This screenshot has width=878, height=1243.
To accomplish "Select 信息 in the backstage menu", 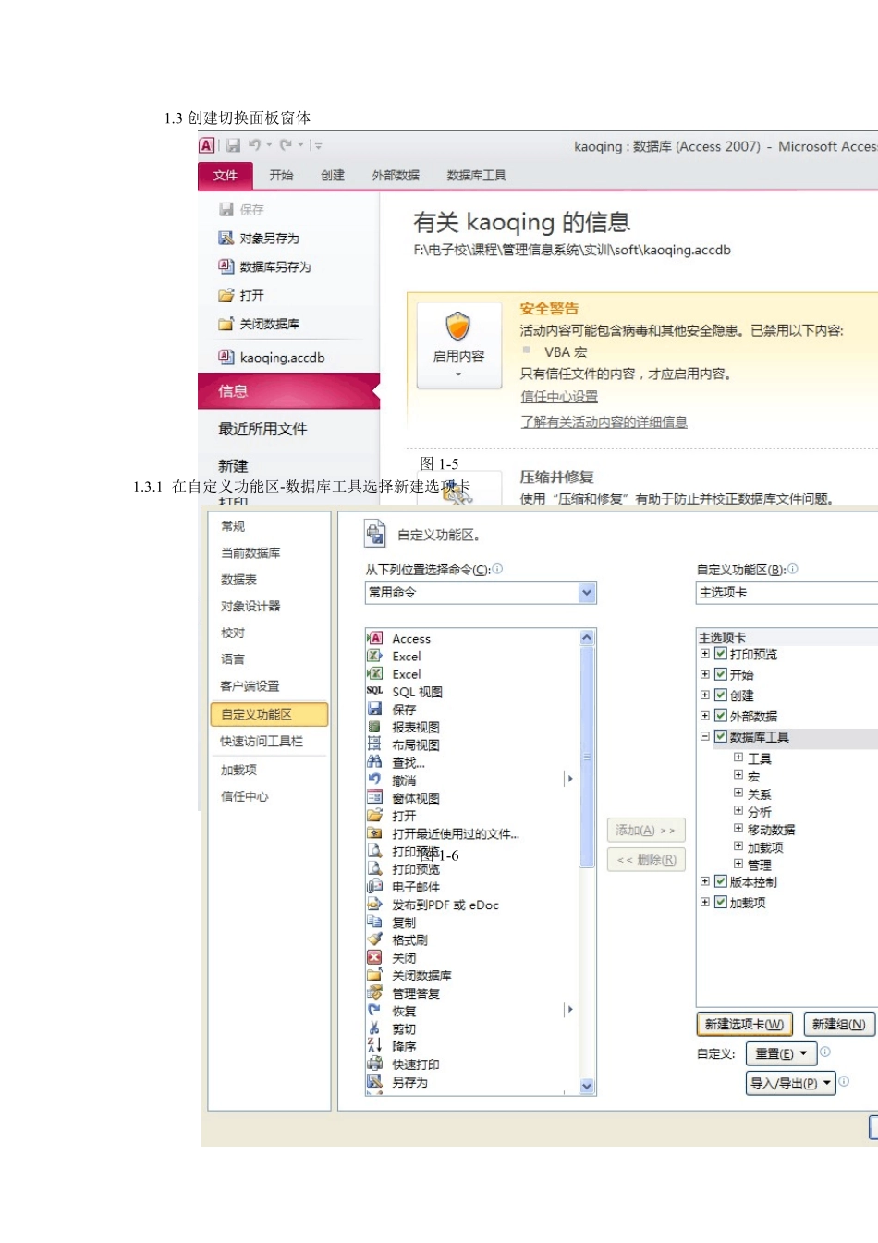I will pyautogui.click(x=288, y=391).
